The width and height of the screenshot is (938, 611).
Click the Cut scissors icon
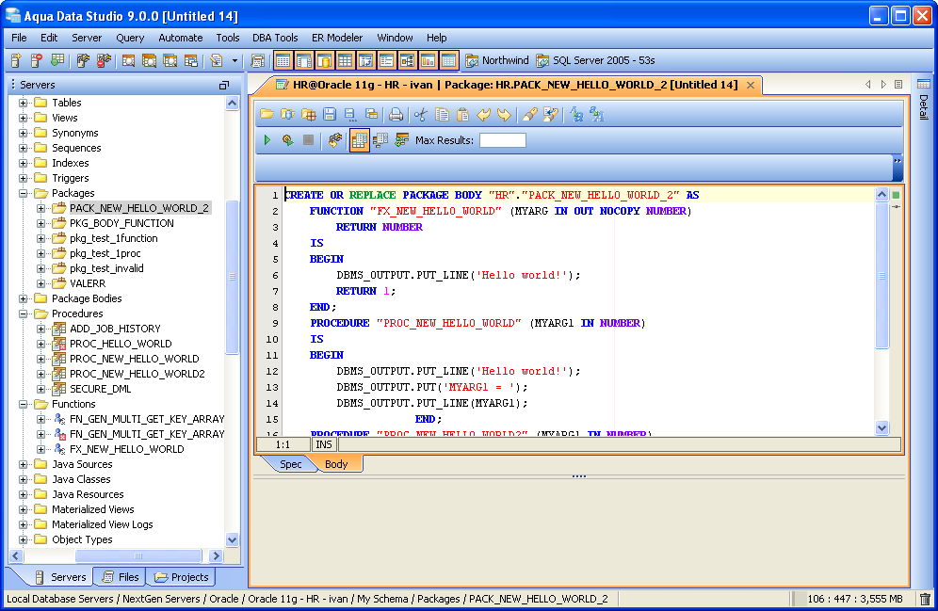[420, 114]
